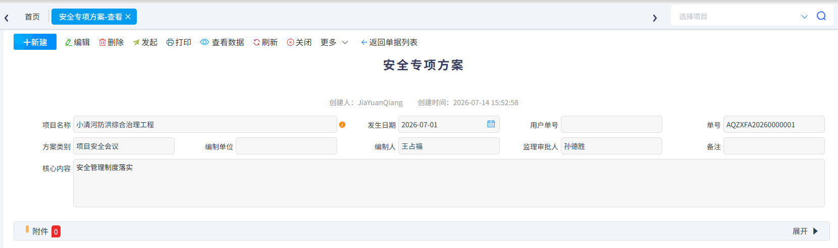The image size is (838, 248).
Task: Click the 核心内容 text area
Action: [449, 183]
